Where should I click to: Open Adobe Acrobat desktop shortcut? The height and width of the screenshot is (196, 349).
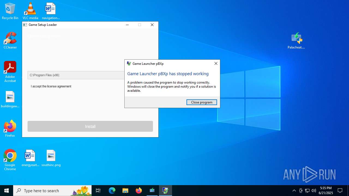10,72
